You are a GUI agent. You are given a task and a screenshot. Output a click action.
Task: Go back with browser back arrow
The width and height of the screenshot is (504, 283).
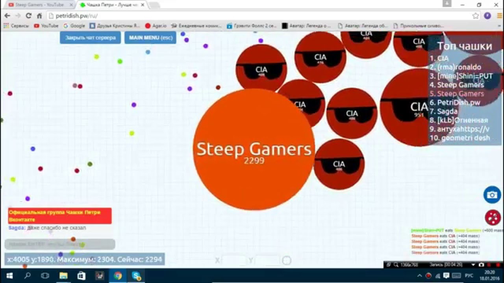click(x=7, y=16)
